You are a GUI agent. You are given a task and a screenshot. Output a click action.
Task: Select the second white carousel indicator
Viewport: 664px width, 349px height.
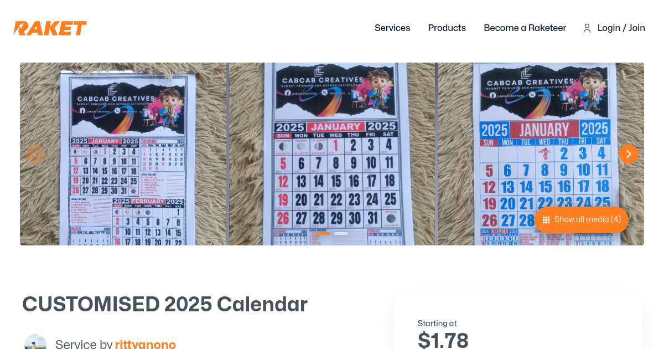[x=341, y=234]
